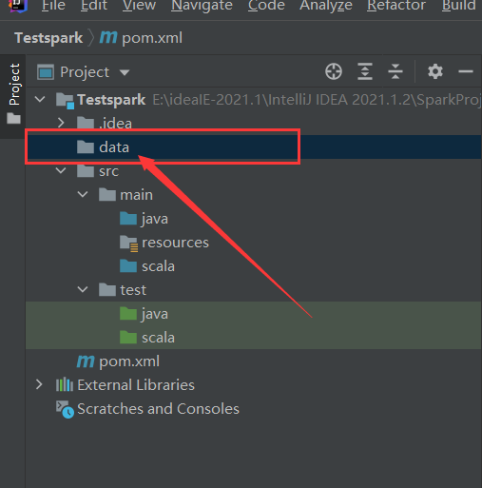
Task: Open the Edit menu
Action: pyautogui.click(x=94, y=6)
